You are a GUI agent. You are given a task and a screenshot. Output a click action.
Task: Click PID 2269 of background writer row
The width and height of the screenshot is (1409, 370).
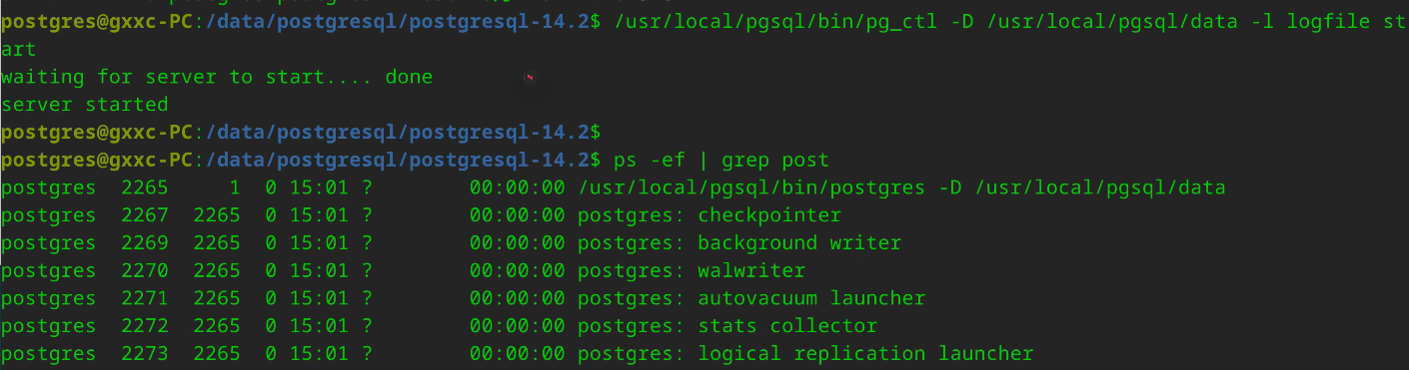pyautogui.click(x=144, y=243)
